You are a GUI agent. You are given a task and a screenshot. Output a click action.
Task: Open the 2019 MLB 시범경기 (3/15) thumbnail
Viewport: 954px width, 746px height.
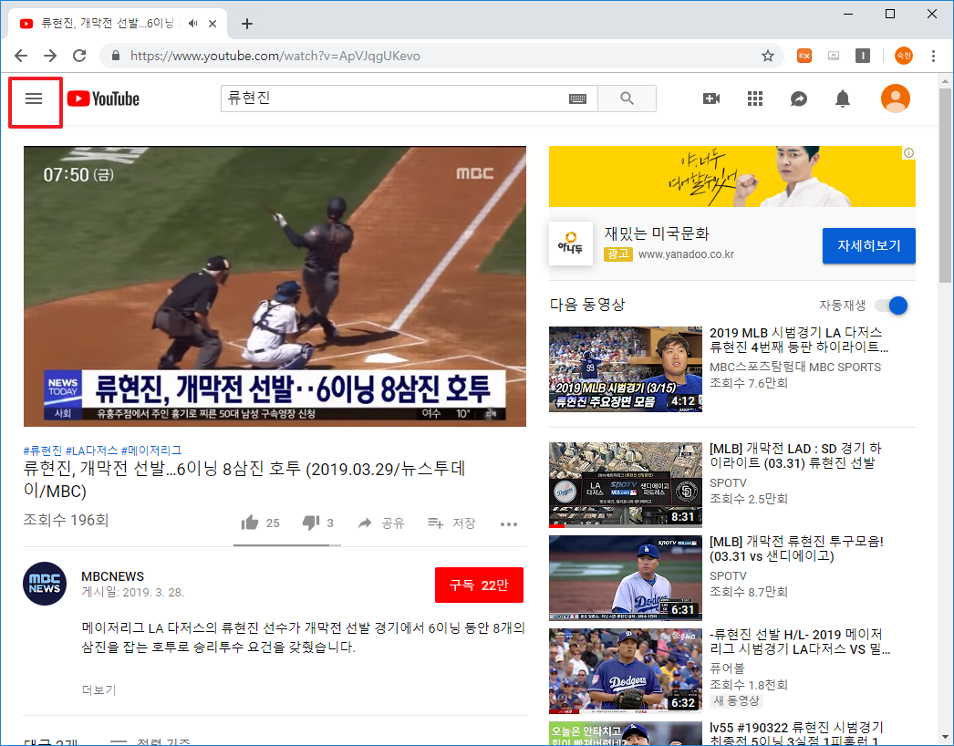pyautogui.click(x=626, y=369)
